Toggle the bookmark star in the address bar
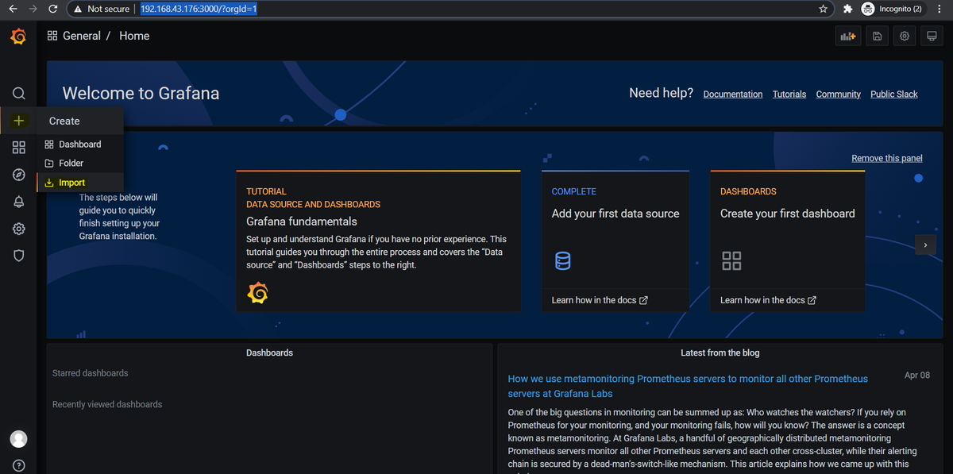Screen dimensions: 953x474 pyautogui.click(x=823, y=9)
